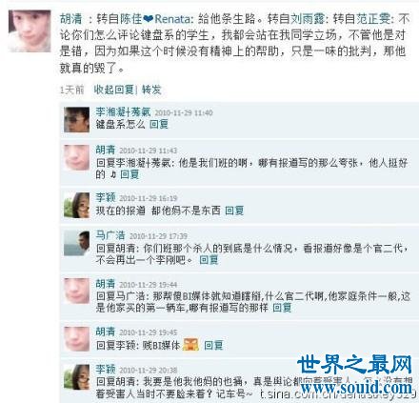This screenshot has width=419, height=403.
Task: Click the heart icon beside Renata
Action: pos(149,19)
